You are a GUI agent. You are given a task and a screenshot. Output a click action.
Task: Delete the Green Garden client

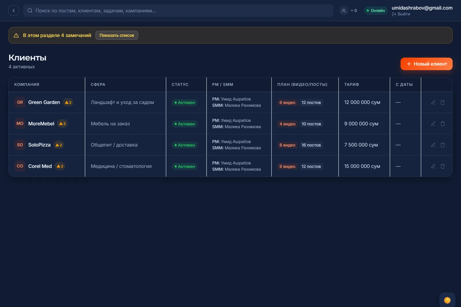pos(443,102)
